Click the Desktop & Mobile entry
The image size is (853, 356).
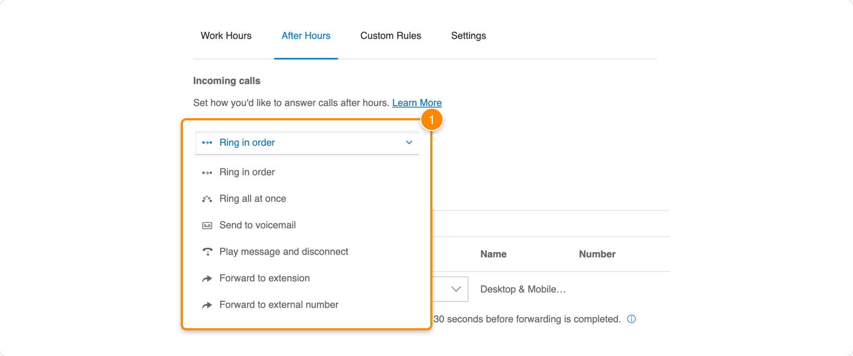click(522, 289)
